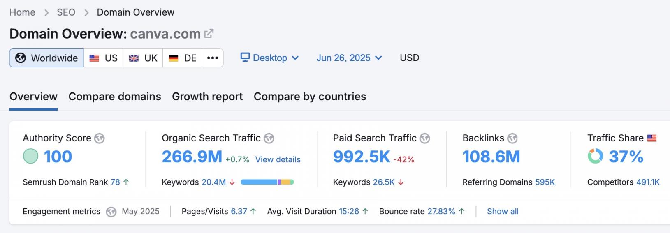
Task: Click Paid Search Traffic value 992.5K
Action: tap(362, 157)
